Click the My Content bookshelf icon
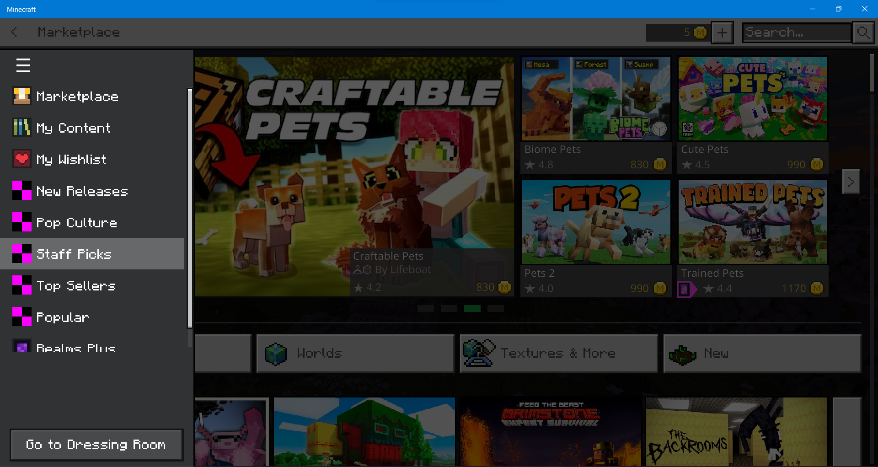 pyautogui.click(x=22, y=128)
